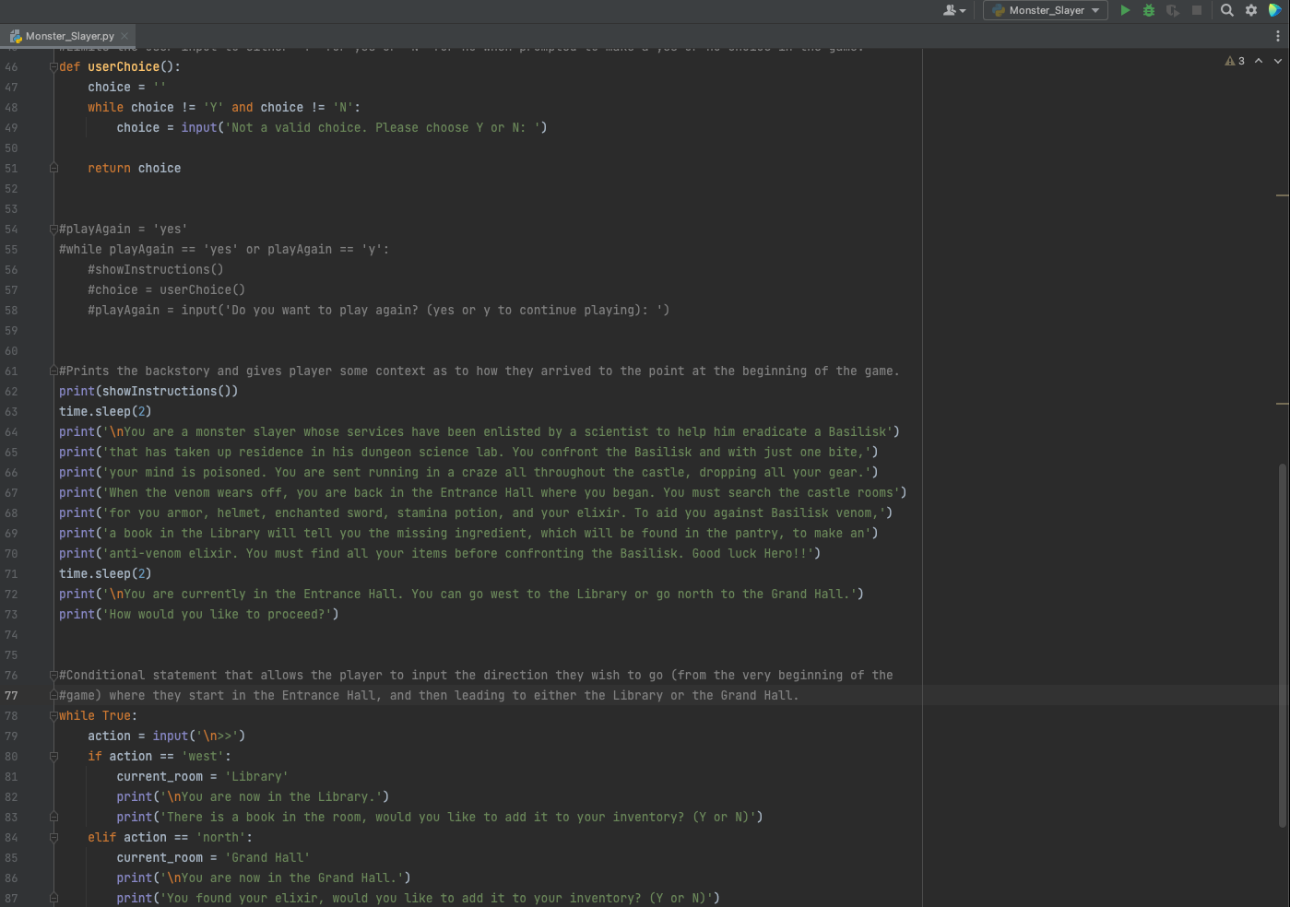Click the warning triangle showing 3 problems
The image size is (1290, 907).
[1230, 60]
